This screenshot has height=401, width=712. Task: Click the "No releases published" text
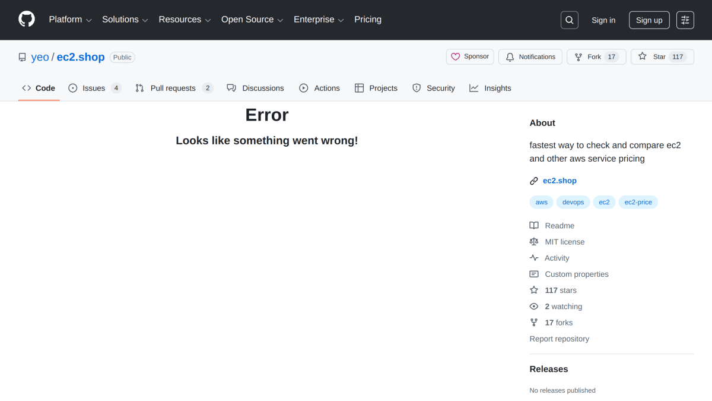coord(562,390)
